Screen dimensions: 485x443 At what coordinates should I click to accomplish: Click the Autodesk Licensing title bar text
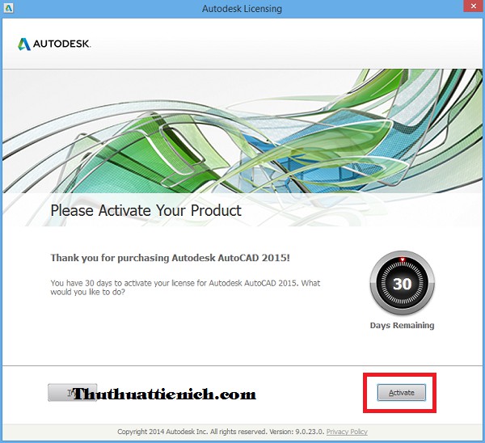point(242,10)
